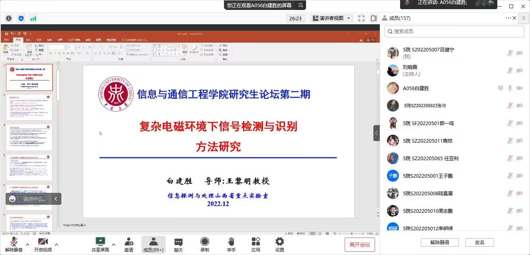Start recording the meeting
Viewport: 530px width, 255px height.
coord(204,242)
